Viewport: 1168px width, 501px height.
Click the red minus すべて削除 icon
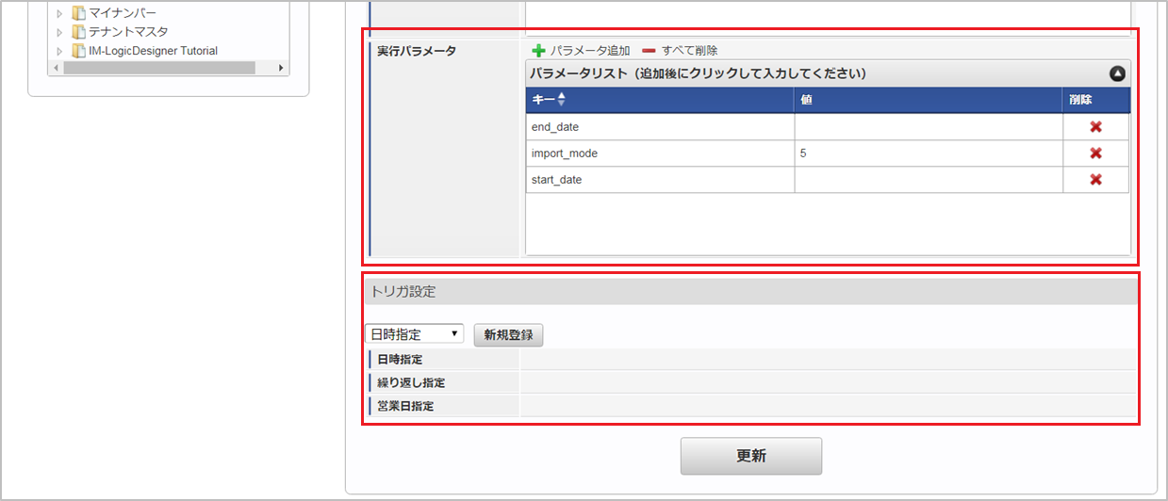coord(649,50)
